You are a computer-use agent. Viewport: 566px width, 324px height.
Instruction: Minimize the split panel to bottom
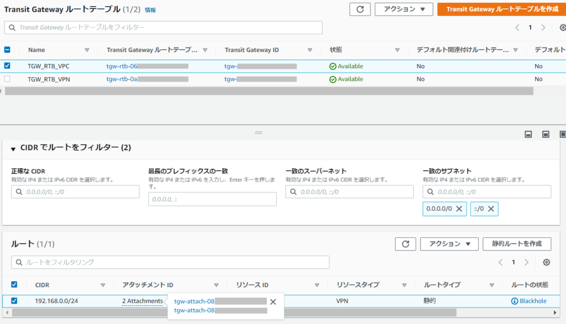528,135
